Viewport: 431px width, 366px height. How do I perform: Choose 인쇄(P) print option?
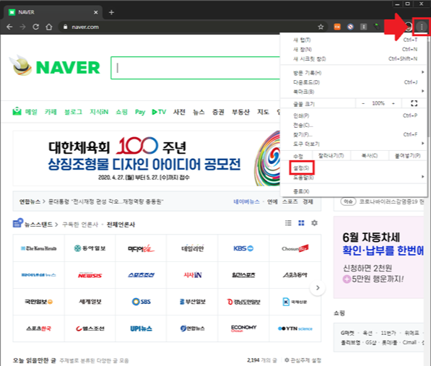point(354,116)
